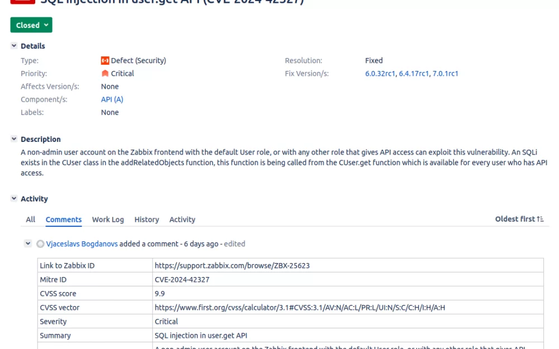Click the Resolution value Fixed
The height and width of the screenshot is (349, 559).
point(373,60)
